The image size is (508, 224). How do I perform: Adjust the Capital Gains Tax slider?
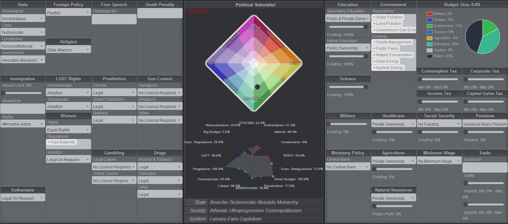click(x=484, y=102)
